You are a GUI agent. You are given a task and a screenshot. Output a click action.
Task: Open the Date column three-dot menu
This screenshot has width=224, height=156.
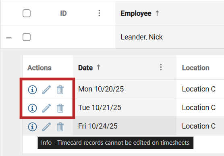(161, 67)
